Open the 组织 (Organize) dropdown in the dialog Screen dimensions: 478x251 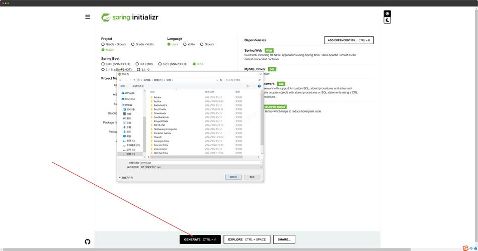123,86
